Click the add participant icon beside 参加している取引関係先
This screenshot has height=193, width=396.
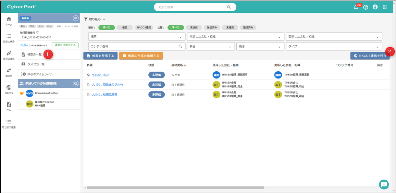click(x=76, y=83)
